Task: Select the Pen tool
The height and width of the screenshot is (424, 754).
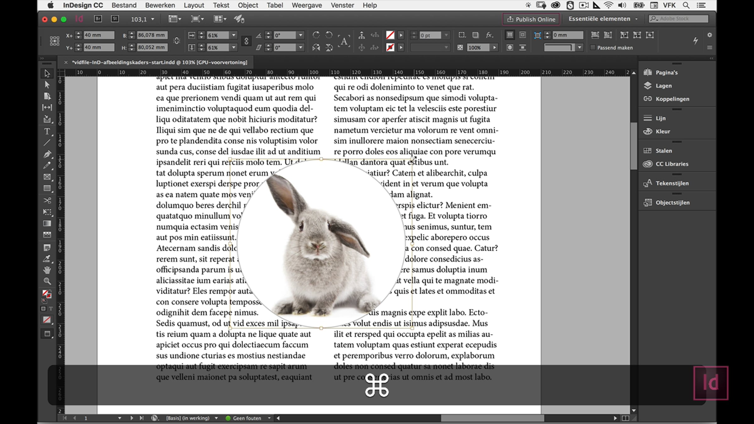Action: (47, 154)
